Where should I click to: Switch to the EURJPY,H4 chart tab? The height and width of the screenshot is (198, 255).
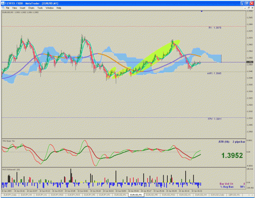pos(26,195)
